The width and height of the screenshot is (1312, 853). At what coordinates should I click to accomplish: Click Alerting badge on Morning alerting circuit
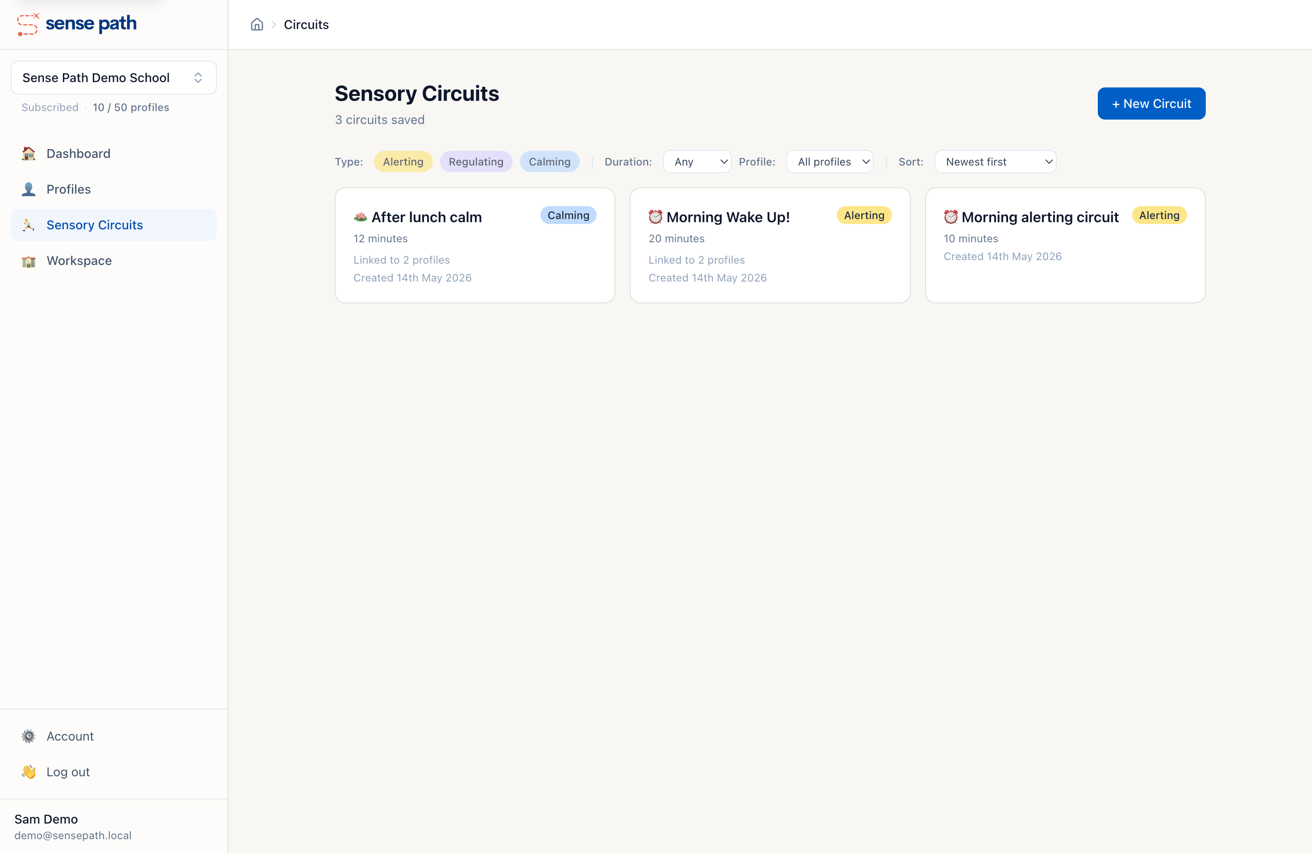pyautogui.click(x=1159, y=215)
